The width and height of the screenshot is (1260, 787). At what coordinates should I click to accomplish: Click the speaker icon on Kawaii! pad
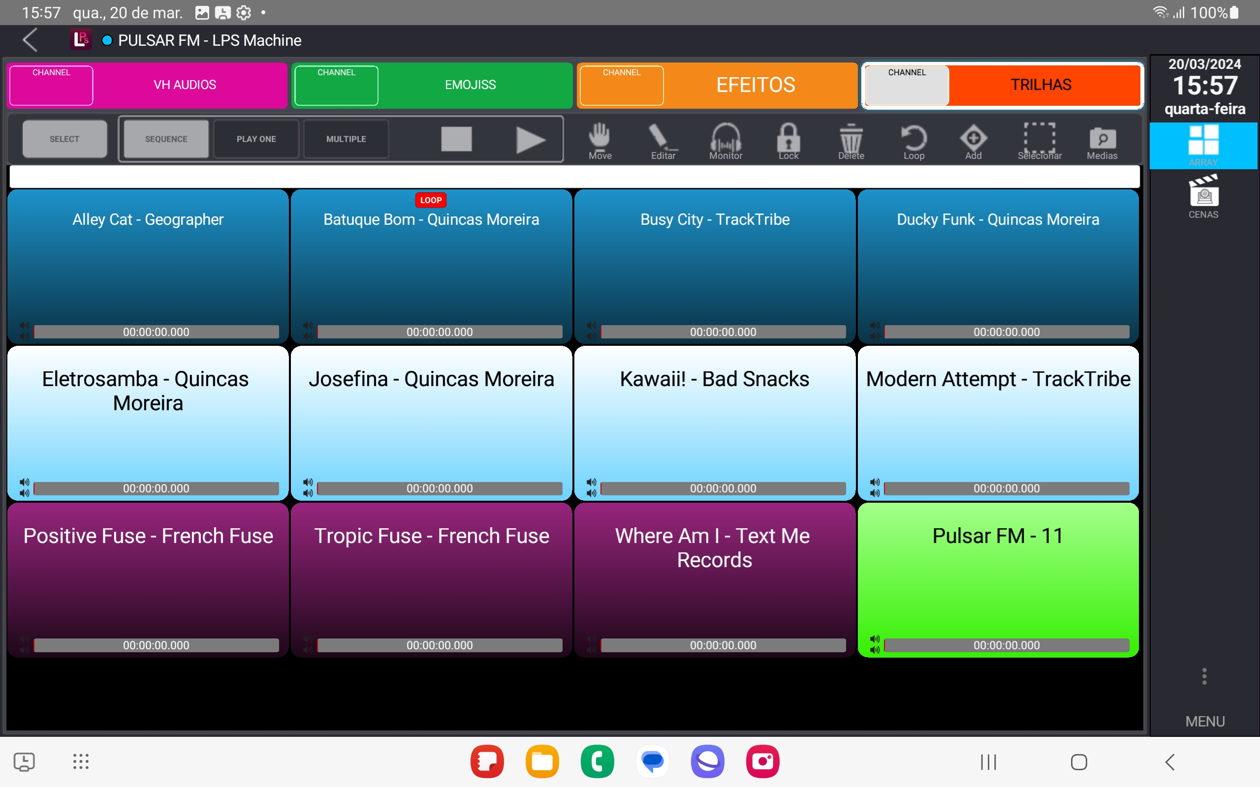[592, 488]
